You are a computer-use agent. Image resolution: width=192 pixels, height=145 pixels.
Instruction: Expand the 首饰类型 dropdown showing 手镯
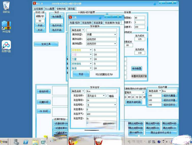(x=115, y=35)
